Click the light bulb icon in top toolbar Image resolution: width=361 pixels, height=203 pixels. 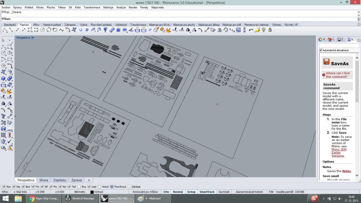(x=264, y=30)
